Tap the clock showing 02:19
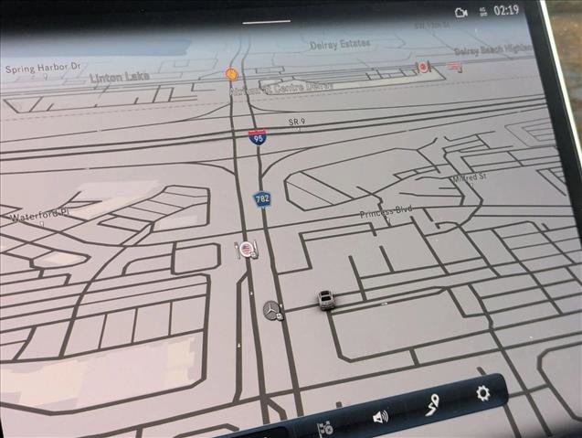The image size is (582, 438). coord(505,11)
